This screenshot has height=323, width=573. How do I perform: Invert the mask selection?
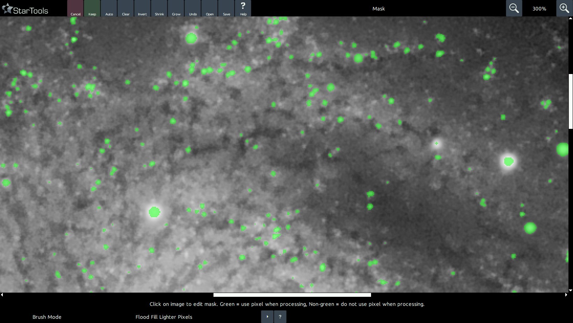[142, 8]
